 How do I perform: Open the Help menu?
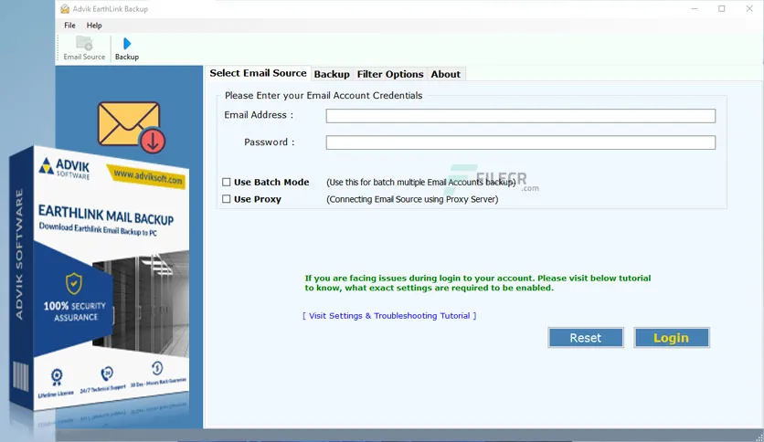click(94, 26)
